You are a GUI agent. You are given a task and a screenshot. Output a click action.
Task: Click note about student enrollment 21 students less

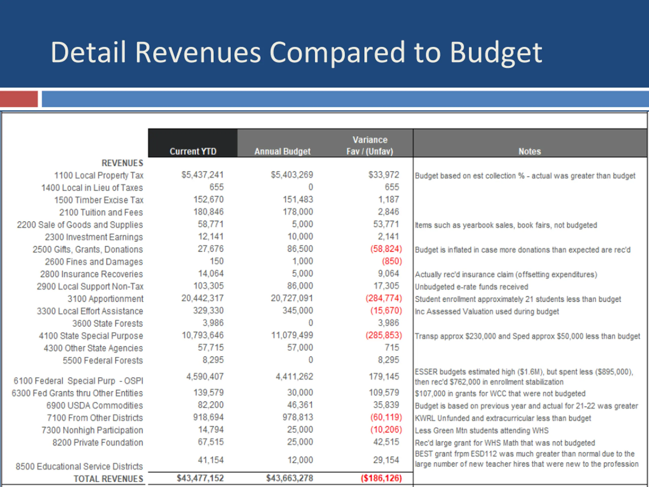pos(518,299)
